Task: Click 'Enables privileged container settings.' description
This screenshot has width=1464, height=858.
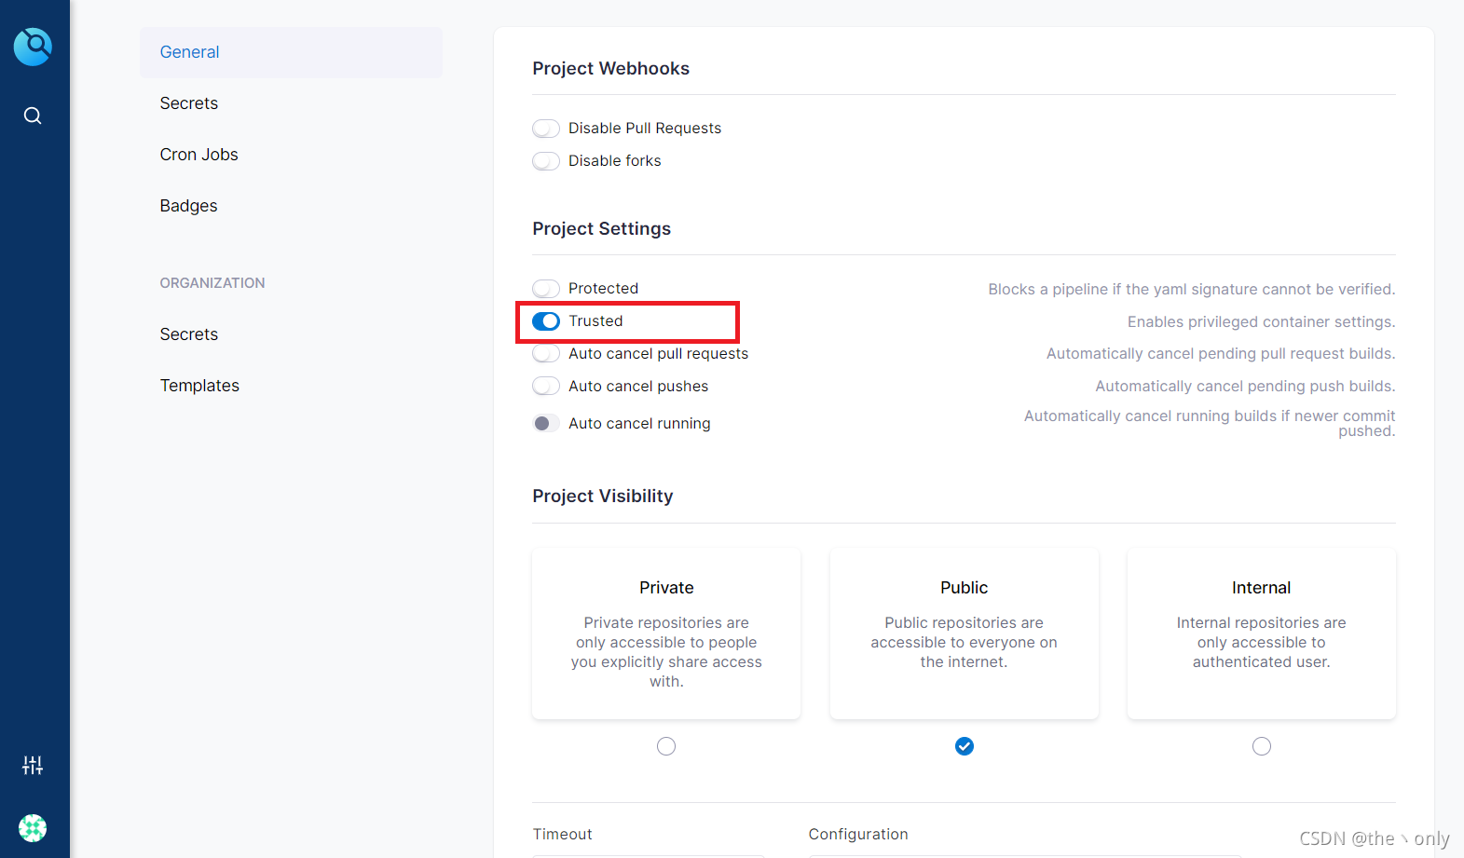Action: pyautogui.click(x=1261, y=322)
